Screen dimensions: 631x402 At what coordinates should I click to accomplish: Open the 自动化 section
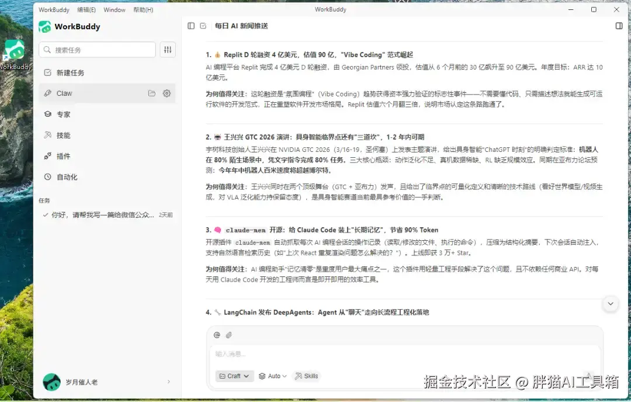point(107,177)
